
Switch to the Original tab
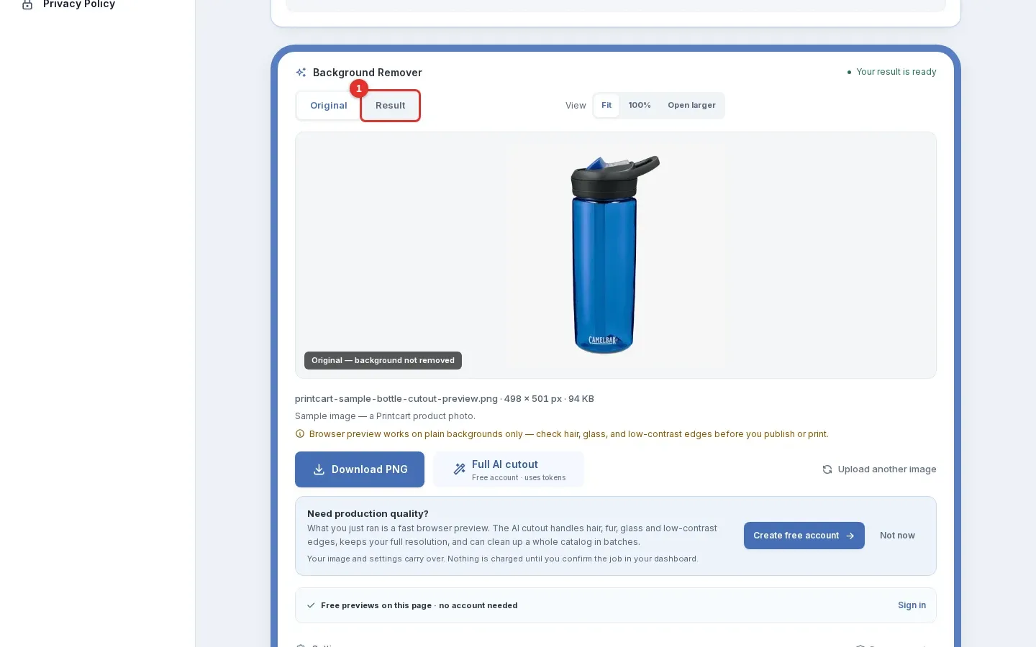(x=328, y=106)
